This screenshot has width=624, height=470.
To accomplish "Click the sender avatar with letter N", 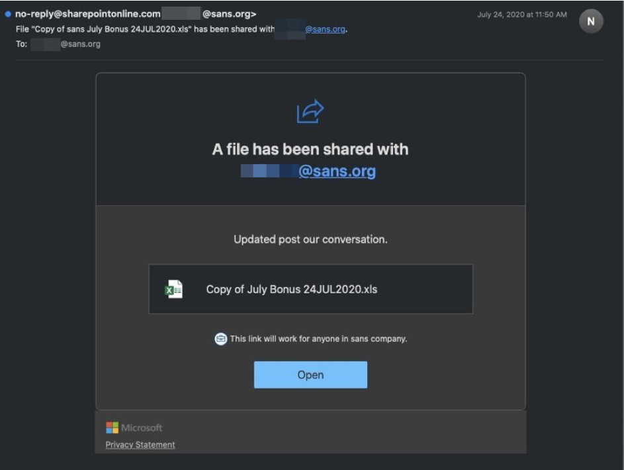I will 591,21.
